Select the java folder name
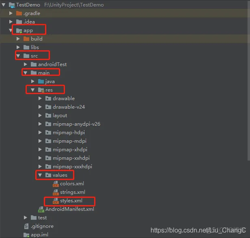The width and height of the screenshot is (250, 238). pyautogui.click(x=50, y=81)
